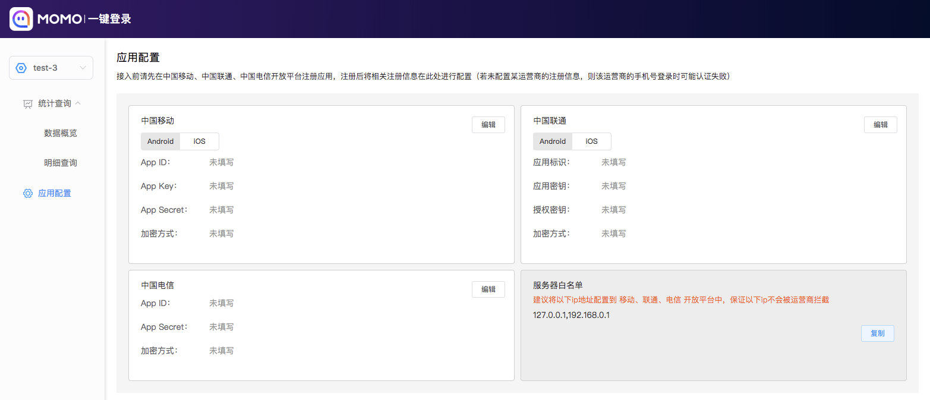Click 编辑 button for 中国移动

pyautogui.click(x=488, y=125)
